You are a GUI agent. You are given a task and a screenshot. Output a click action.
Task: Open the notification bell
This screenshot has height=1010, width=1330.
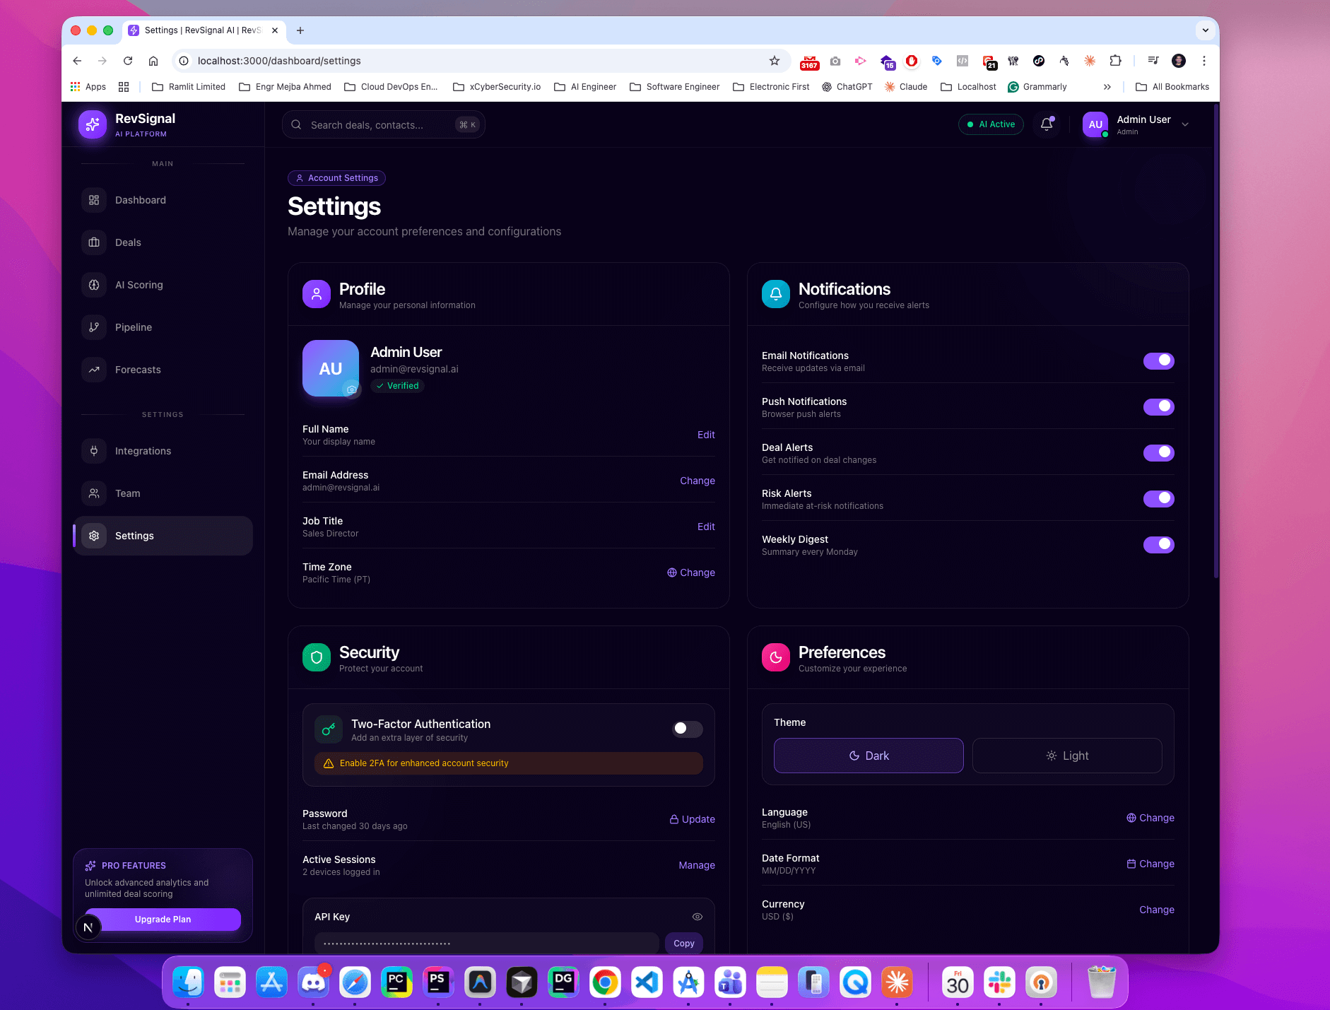click(x=1047, y=124)
